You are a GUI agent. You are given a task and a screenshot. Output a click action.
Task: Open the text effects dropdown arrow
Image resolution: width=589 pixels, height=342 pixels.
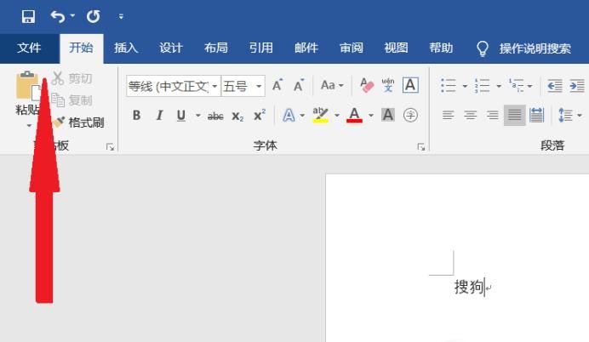click(x=302, y=116)
